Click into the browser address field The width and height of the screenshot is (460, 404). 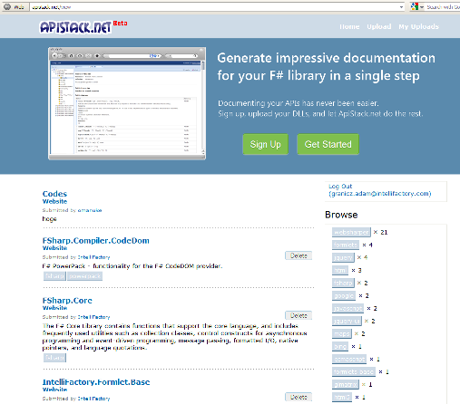pyautogui.click(x=218, y=7)
